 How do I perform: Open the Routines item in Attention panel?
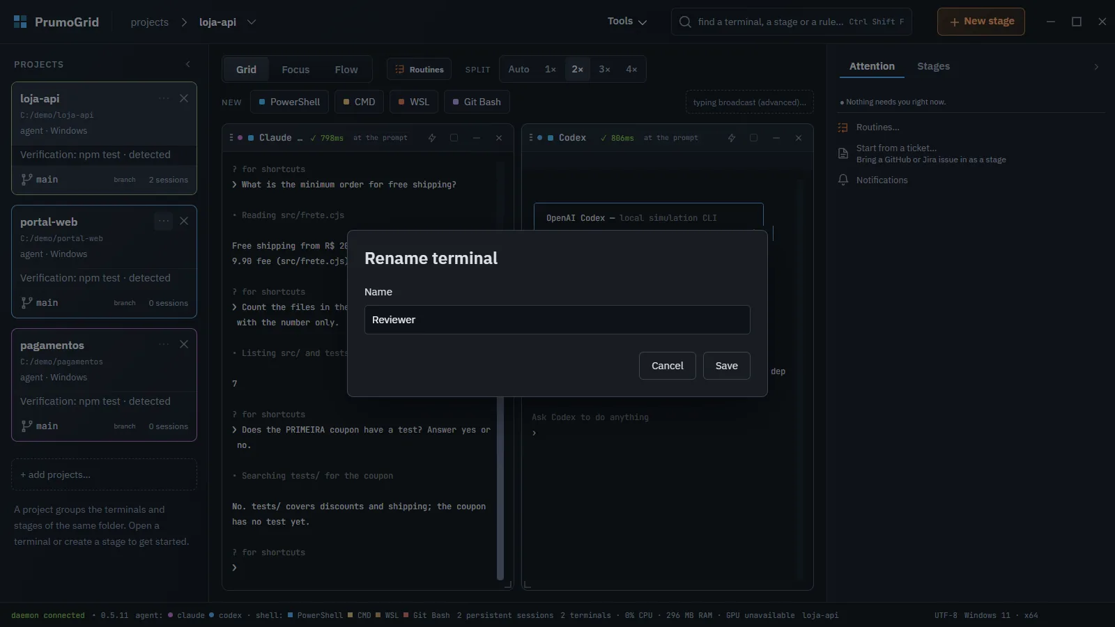[x=877, y=127]
